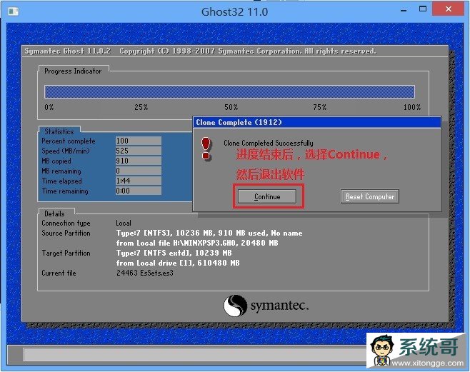Maximize the Ghost32 11.0 window
Viewport: 470px width, 372px height.
tap(423, 9)
